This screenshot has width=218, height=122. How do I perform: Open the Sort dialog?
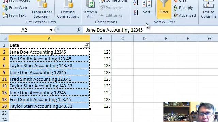coord(147,7)
